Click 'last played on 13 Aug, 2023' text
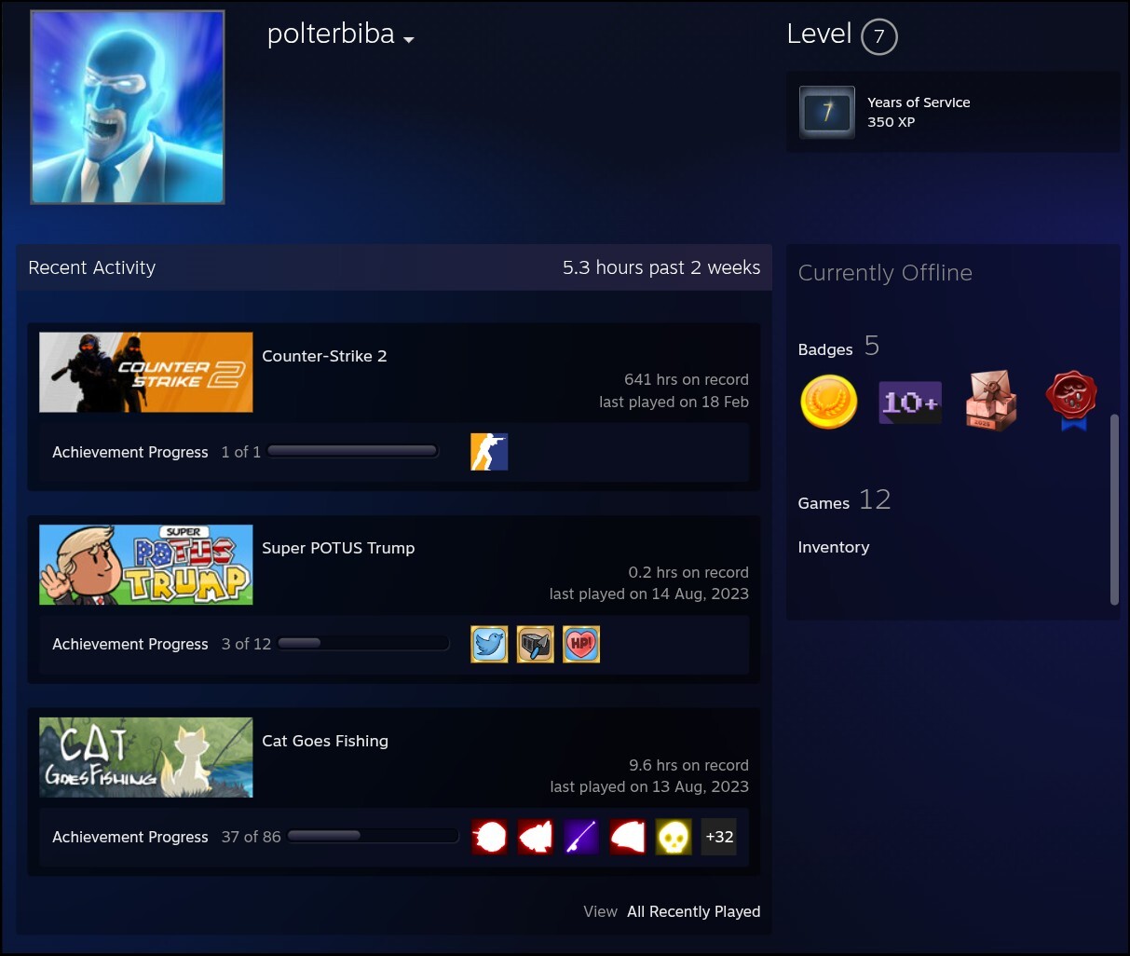 (x=649, y=786)
